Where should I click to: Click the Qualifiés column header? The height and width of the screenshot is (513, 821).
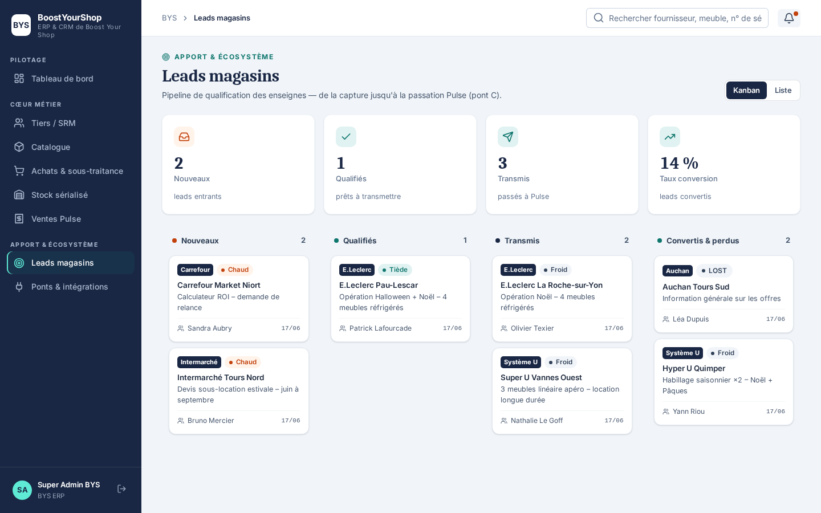400,241
